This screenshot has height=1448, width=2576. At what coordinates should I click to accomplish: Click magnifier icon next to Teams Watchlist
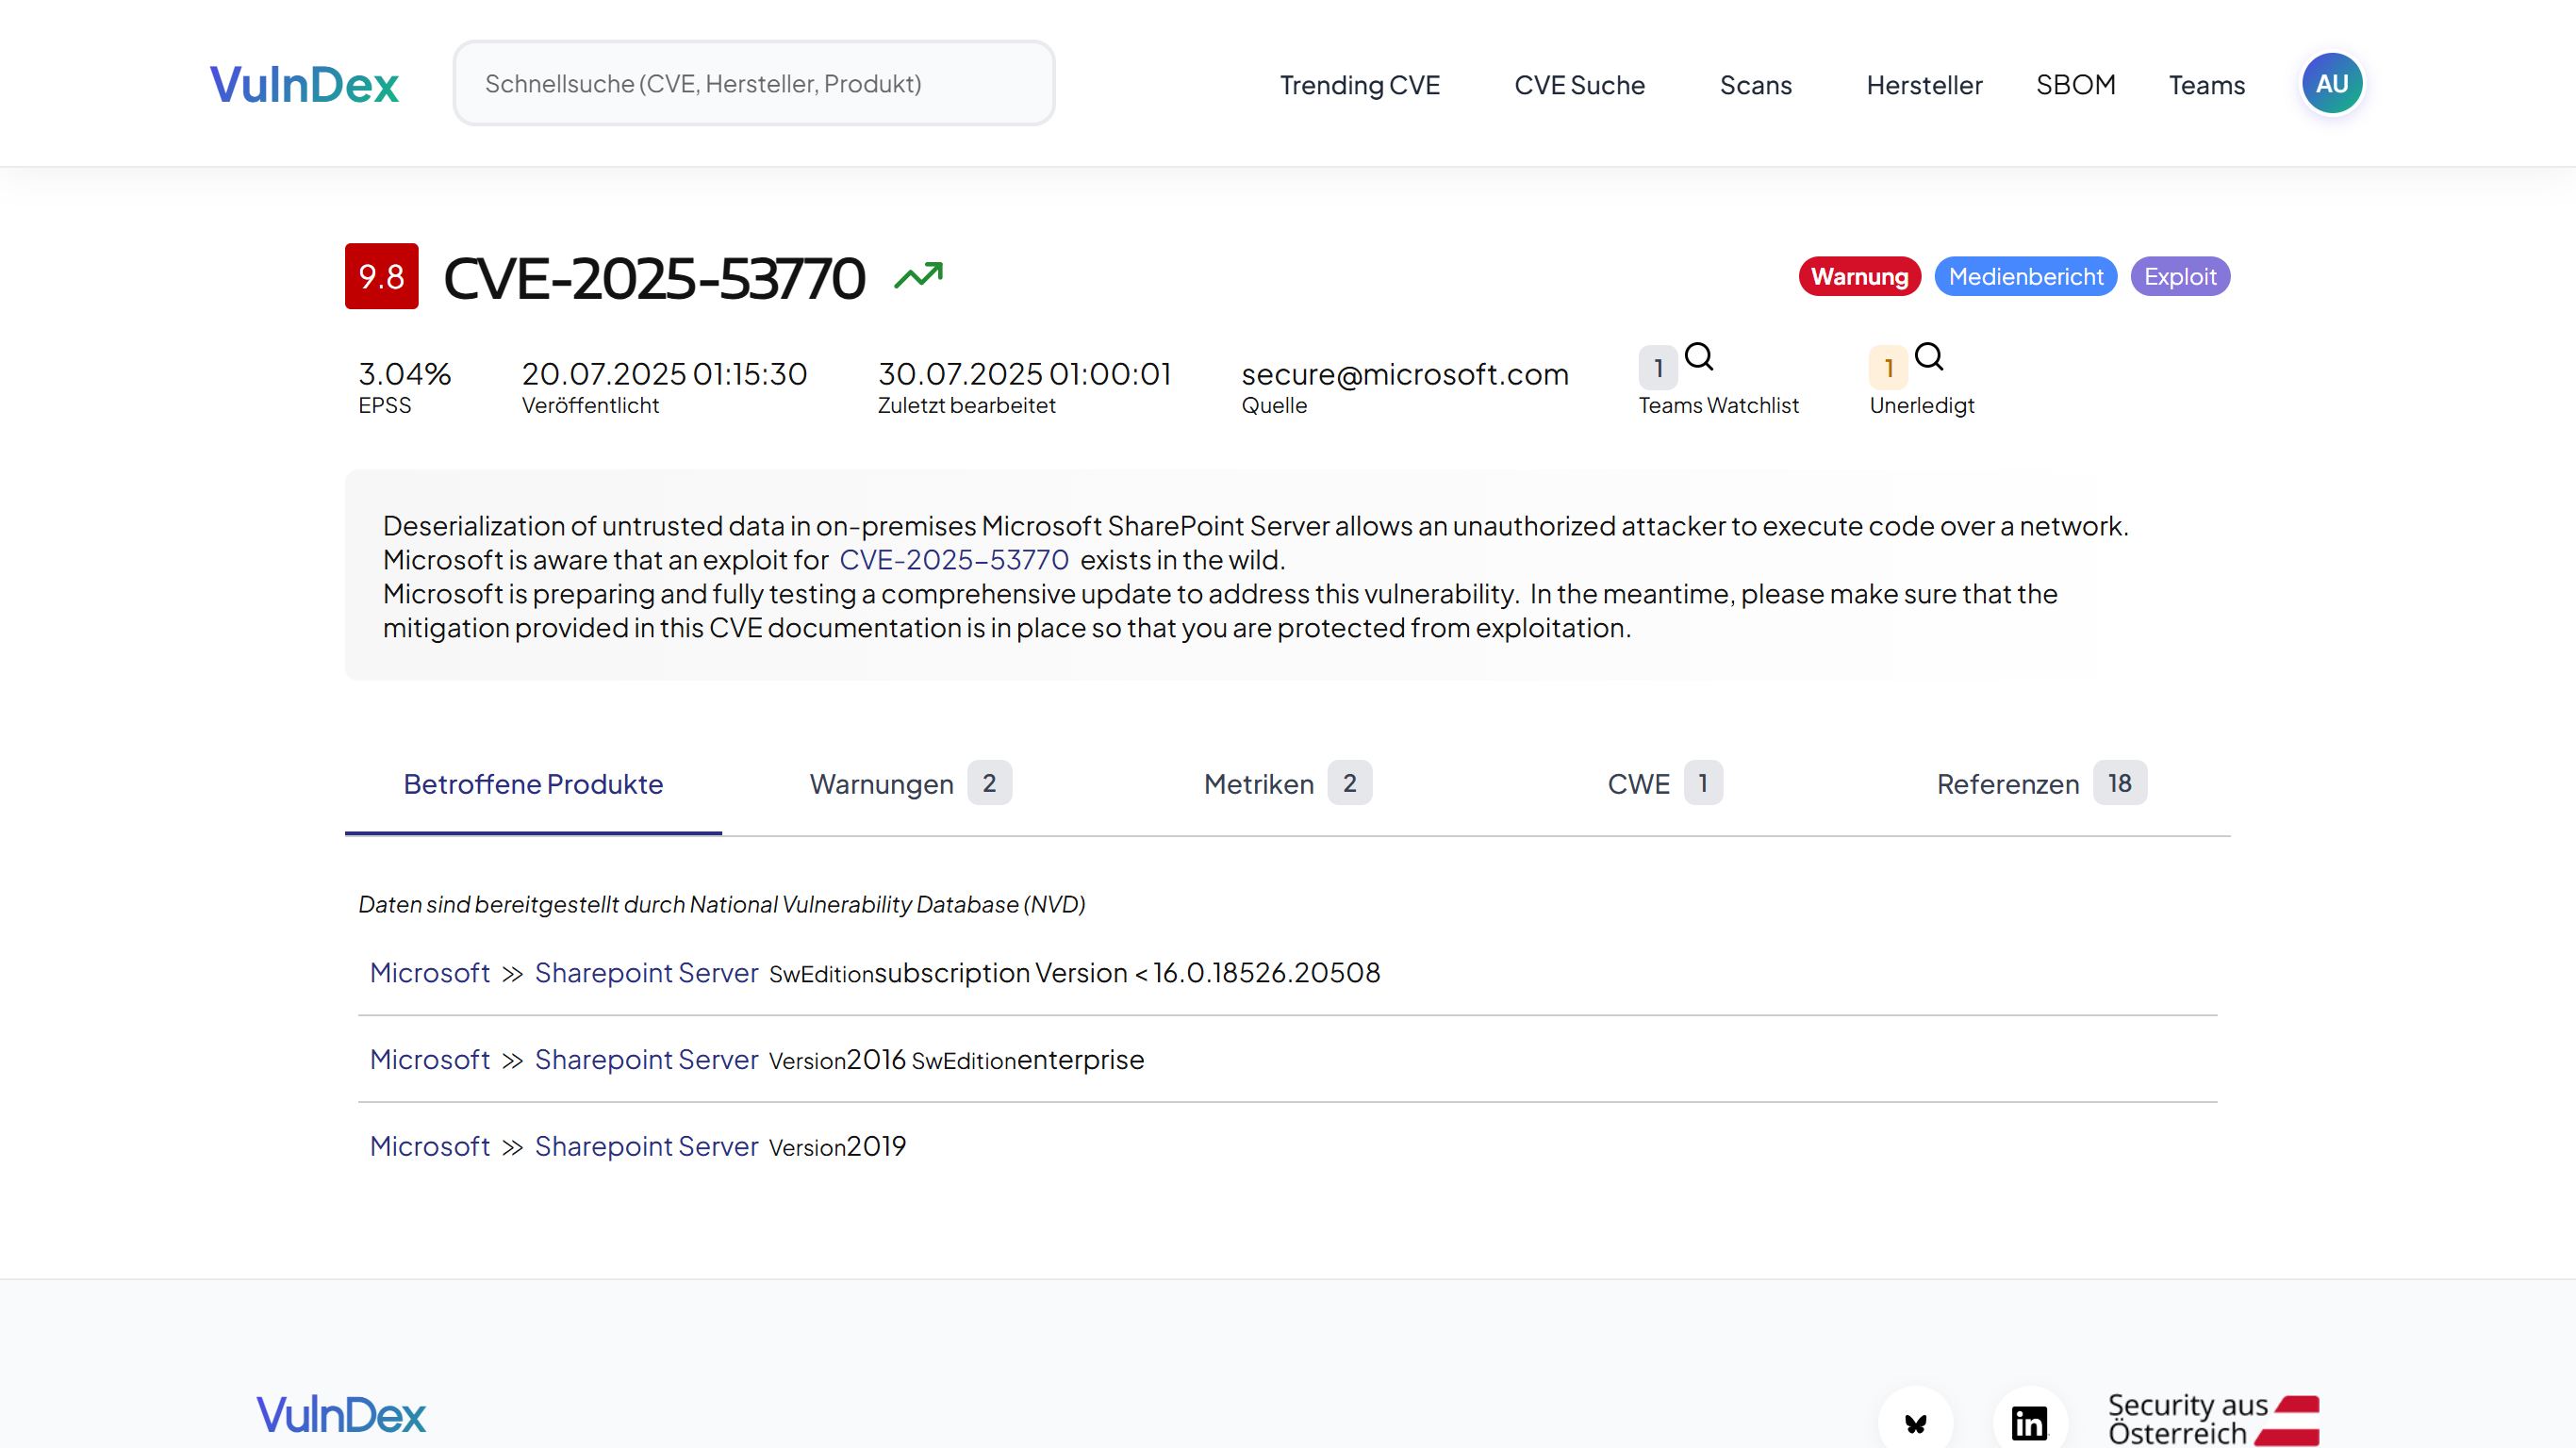pos(1699,357)
